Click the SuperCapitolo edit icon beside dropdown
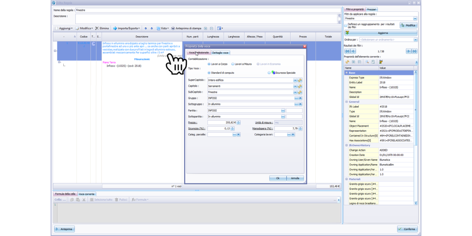Screen dimensions: 472x236 (300, 80)
